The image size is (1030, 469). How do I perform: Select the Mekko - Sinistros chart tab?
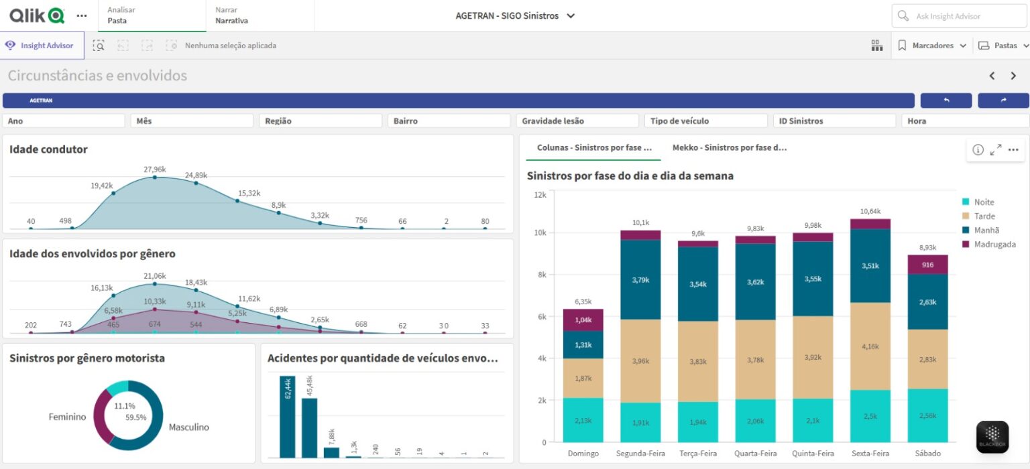[x=729, y=147]
